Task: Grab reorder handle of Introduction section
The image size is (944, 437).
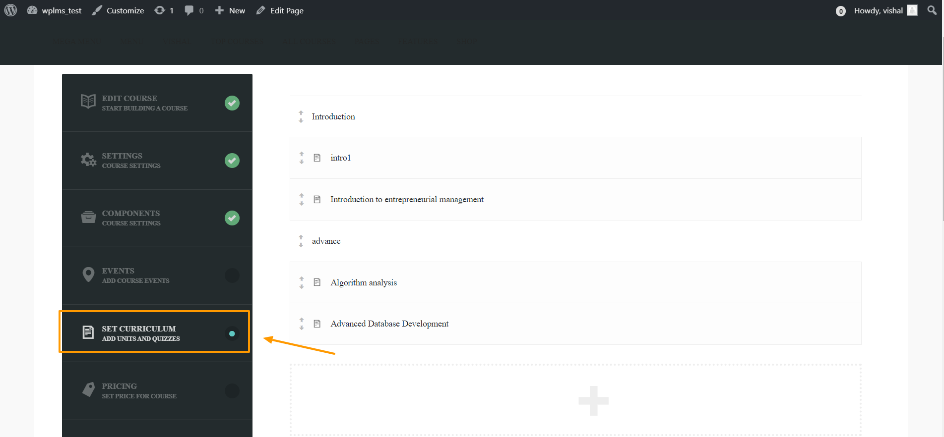Action: 301,116
